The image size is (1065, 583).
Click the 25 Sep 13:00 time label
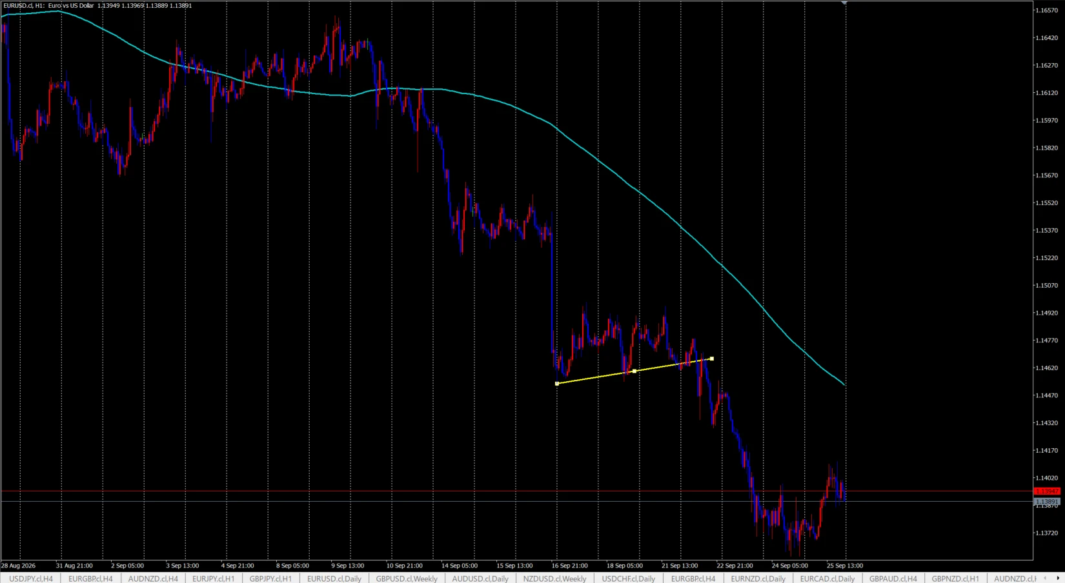click(845, 566)
